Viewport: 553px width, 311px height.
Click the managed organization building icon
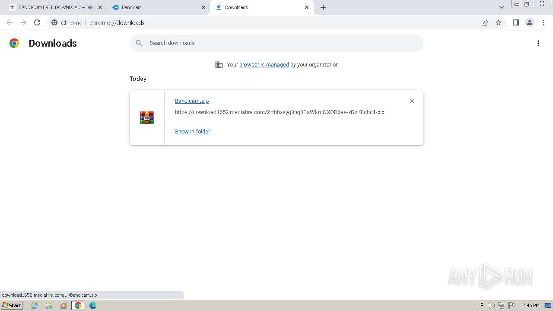[219, 65]
